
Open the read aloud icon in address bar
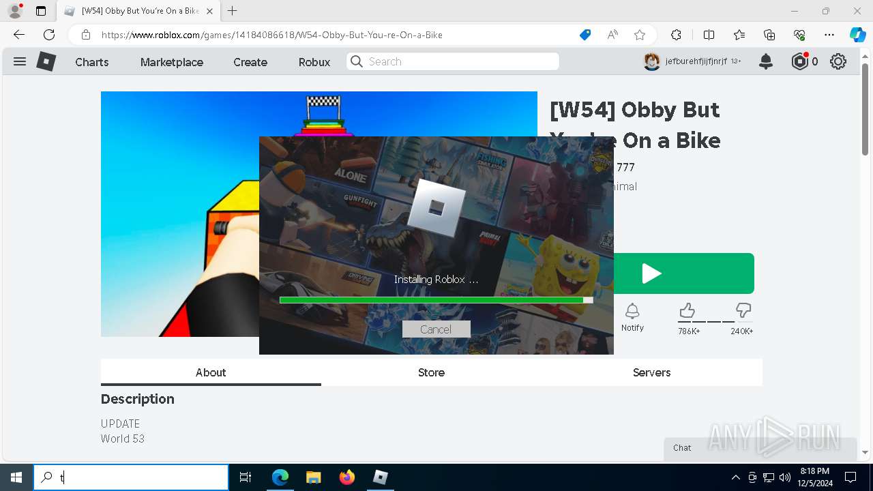pyautogui.click(x=612, y=35)
